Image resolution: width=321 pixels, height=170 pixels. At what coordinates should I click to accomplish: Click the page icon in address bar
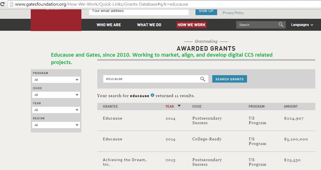click(x=11, y=5)
